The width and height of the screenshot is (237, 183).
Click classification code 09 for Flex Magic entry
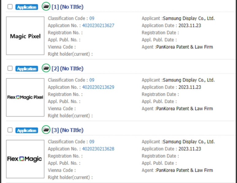[x=92, y=142]
